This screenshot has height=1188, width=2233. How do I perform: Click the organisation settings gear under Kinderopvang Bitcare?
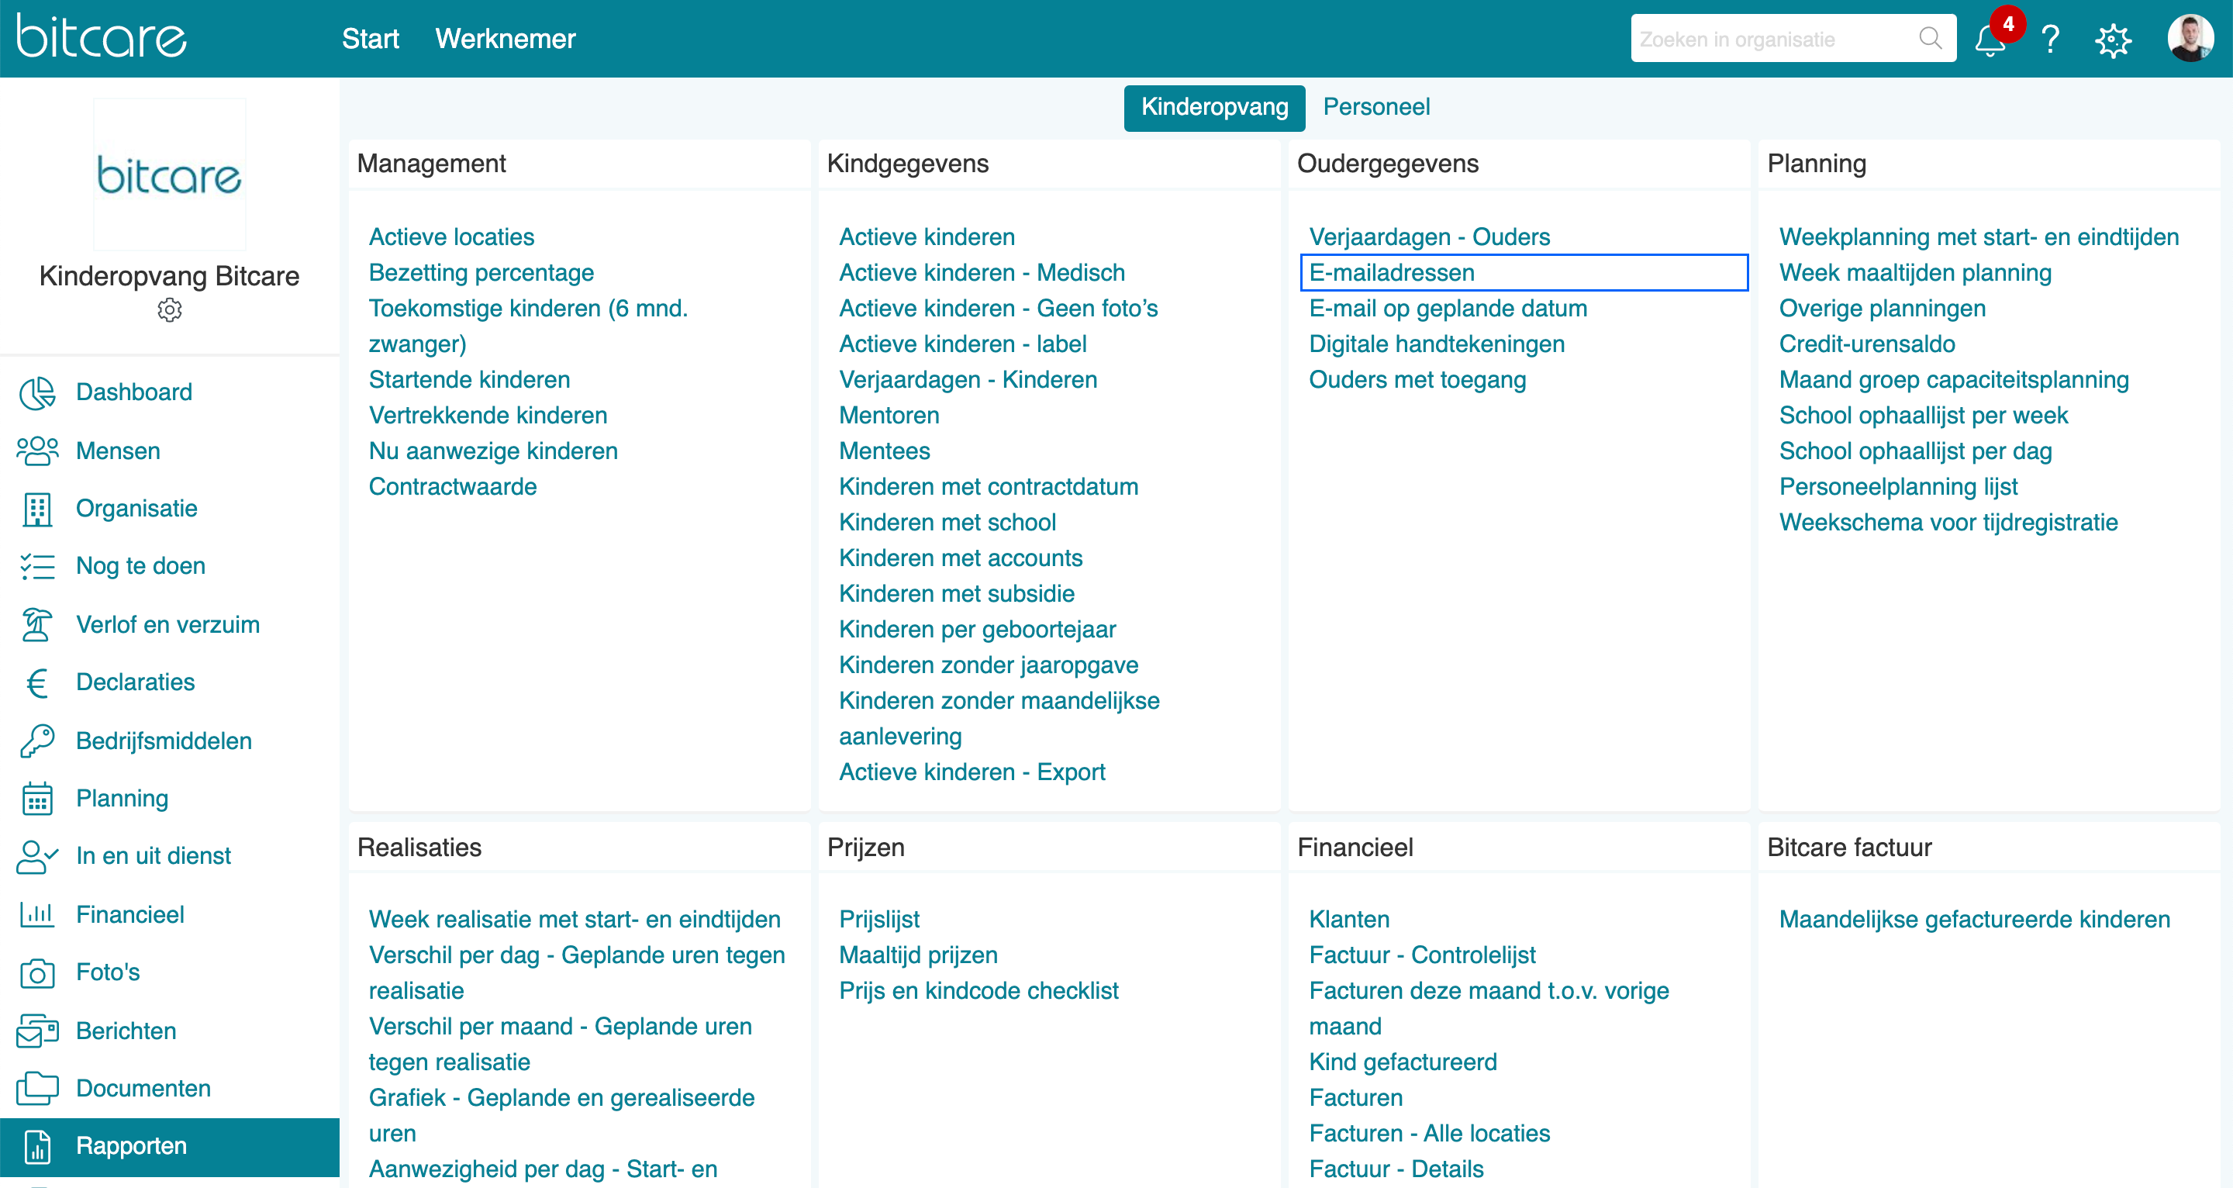(170, 309)
